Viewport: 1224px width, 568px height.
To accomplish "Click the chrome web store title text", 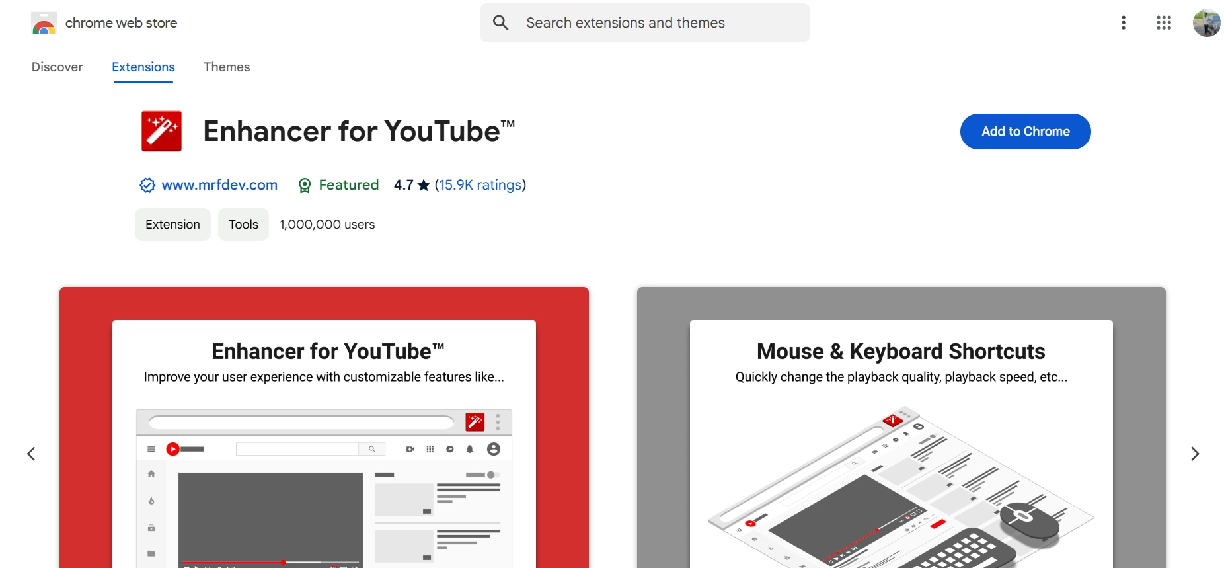I will [122, 23].
